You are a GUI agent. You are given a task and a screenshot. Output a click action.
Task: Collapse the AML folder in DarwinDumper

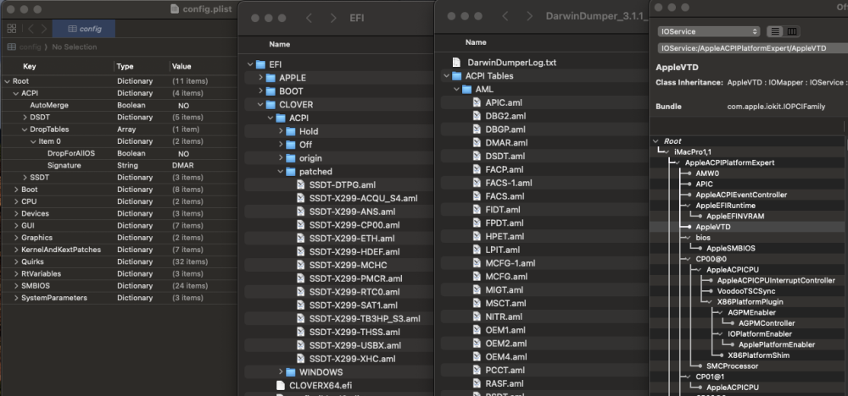click(456, 90)
